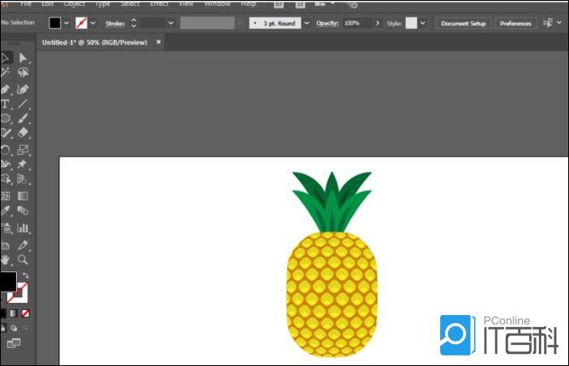
Task: Select the Type tool
Action: 5,104
